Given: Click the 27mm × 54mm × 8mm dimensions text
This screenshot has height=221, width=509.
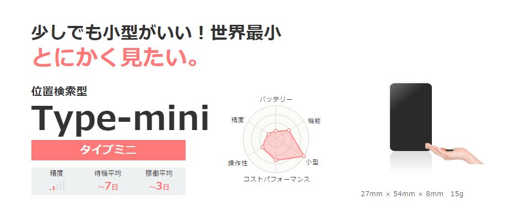Looking at the screenshot, I should pyautogui.click(x=402, y=194).
